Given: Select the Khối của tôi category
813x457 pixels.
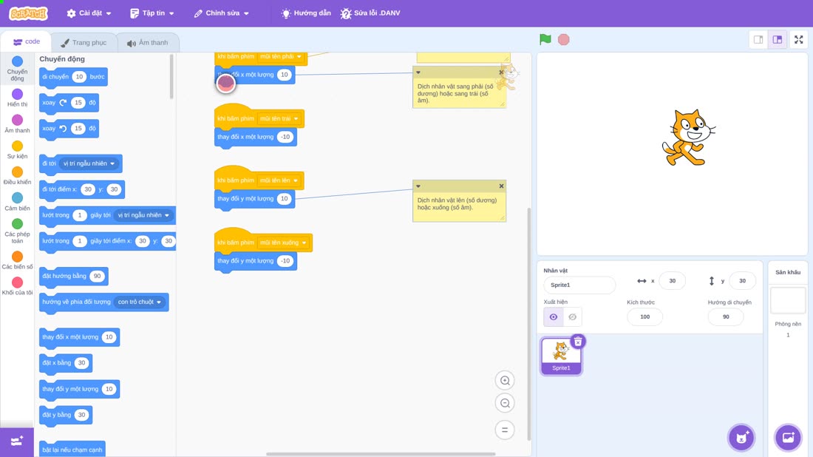Looking at the screenshot, I should [x=17, y=286].
